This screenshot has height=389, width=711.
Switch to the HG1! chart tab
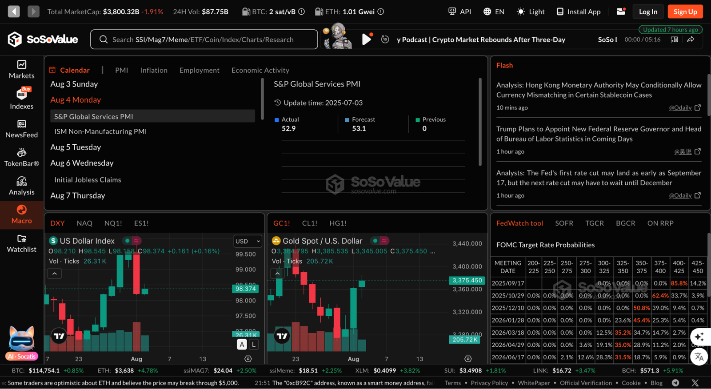338,223
